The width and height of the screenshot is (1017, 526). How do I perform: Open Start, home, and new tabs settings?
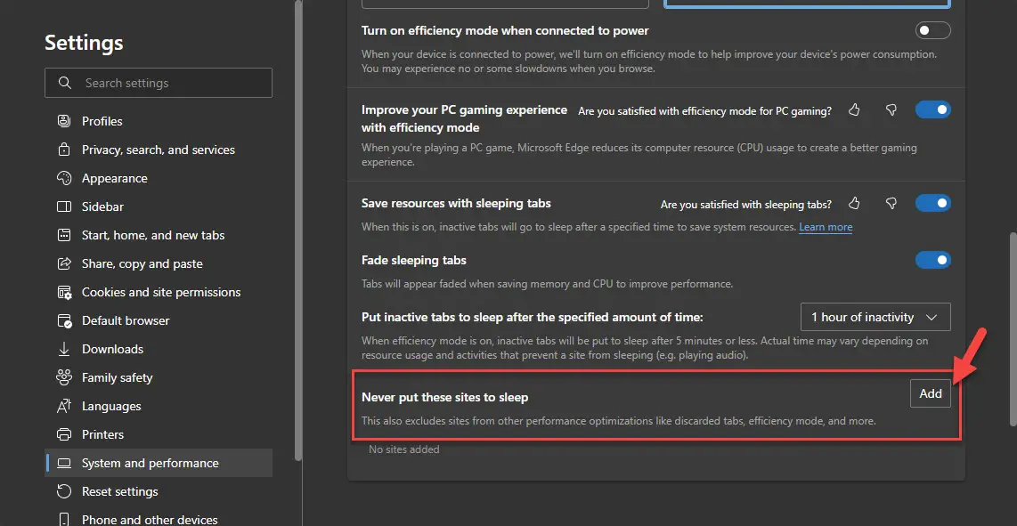(159, 236)
